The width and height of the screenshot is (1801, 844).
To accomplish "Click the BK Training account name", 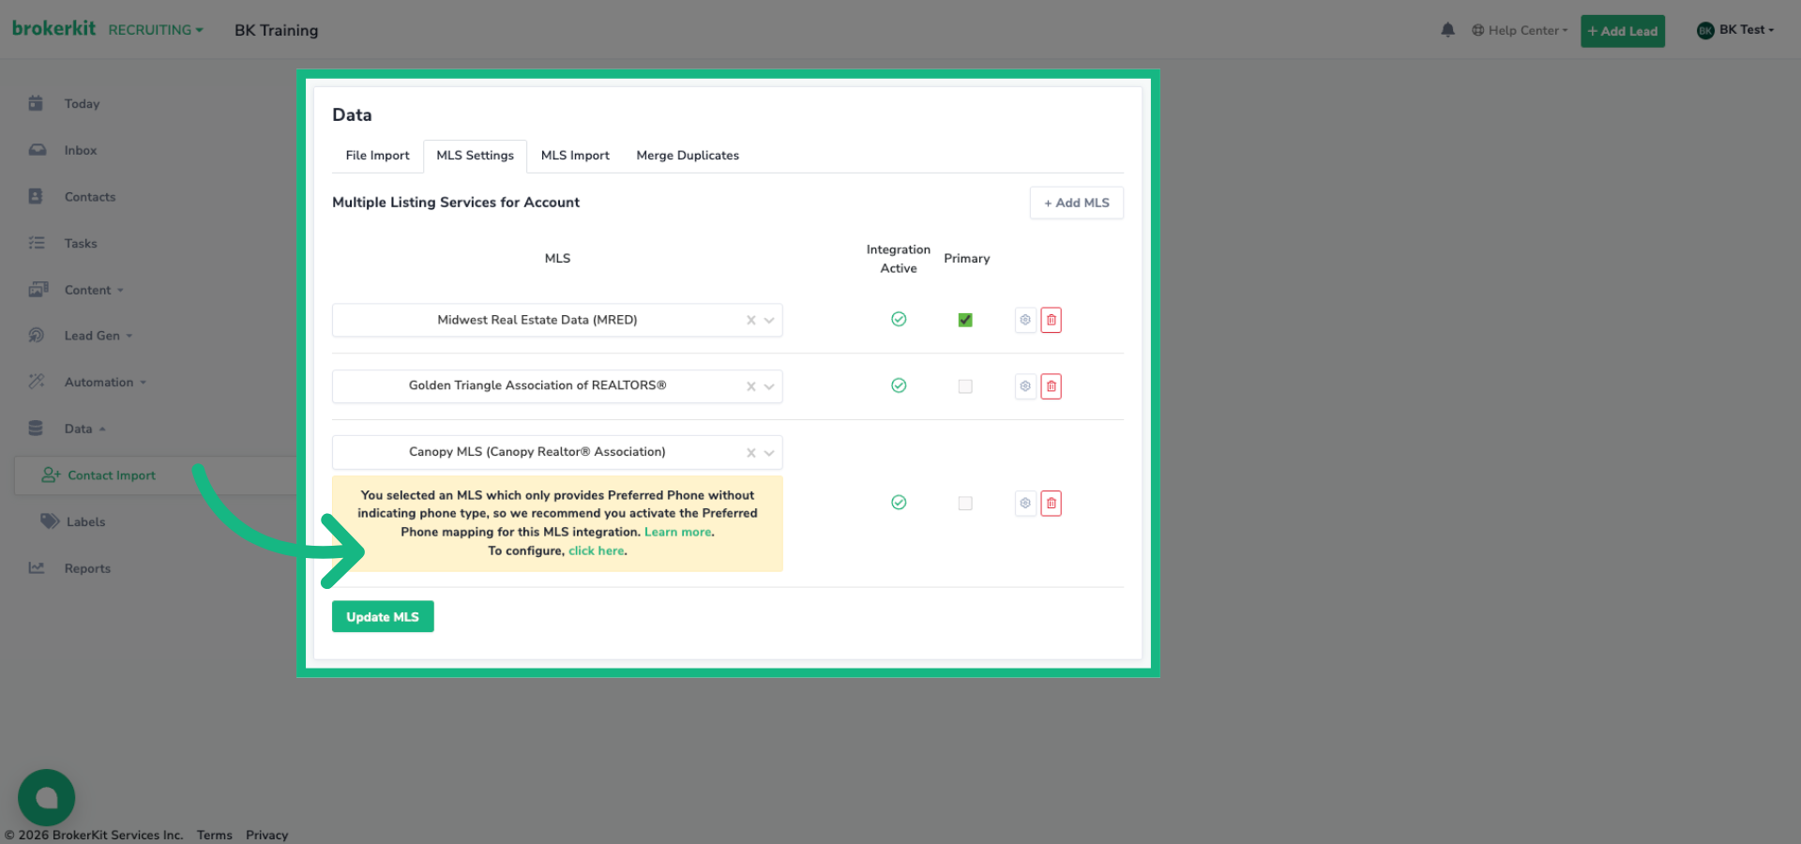I will pos(276,30).
